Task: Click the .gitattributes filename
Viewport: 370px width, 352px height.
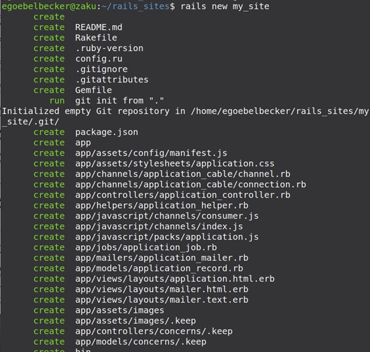Action: click(112, 80)
